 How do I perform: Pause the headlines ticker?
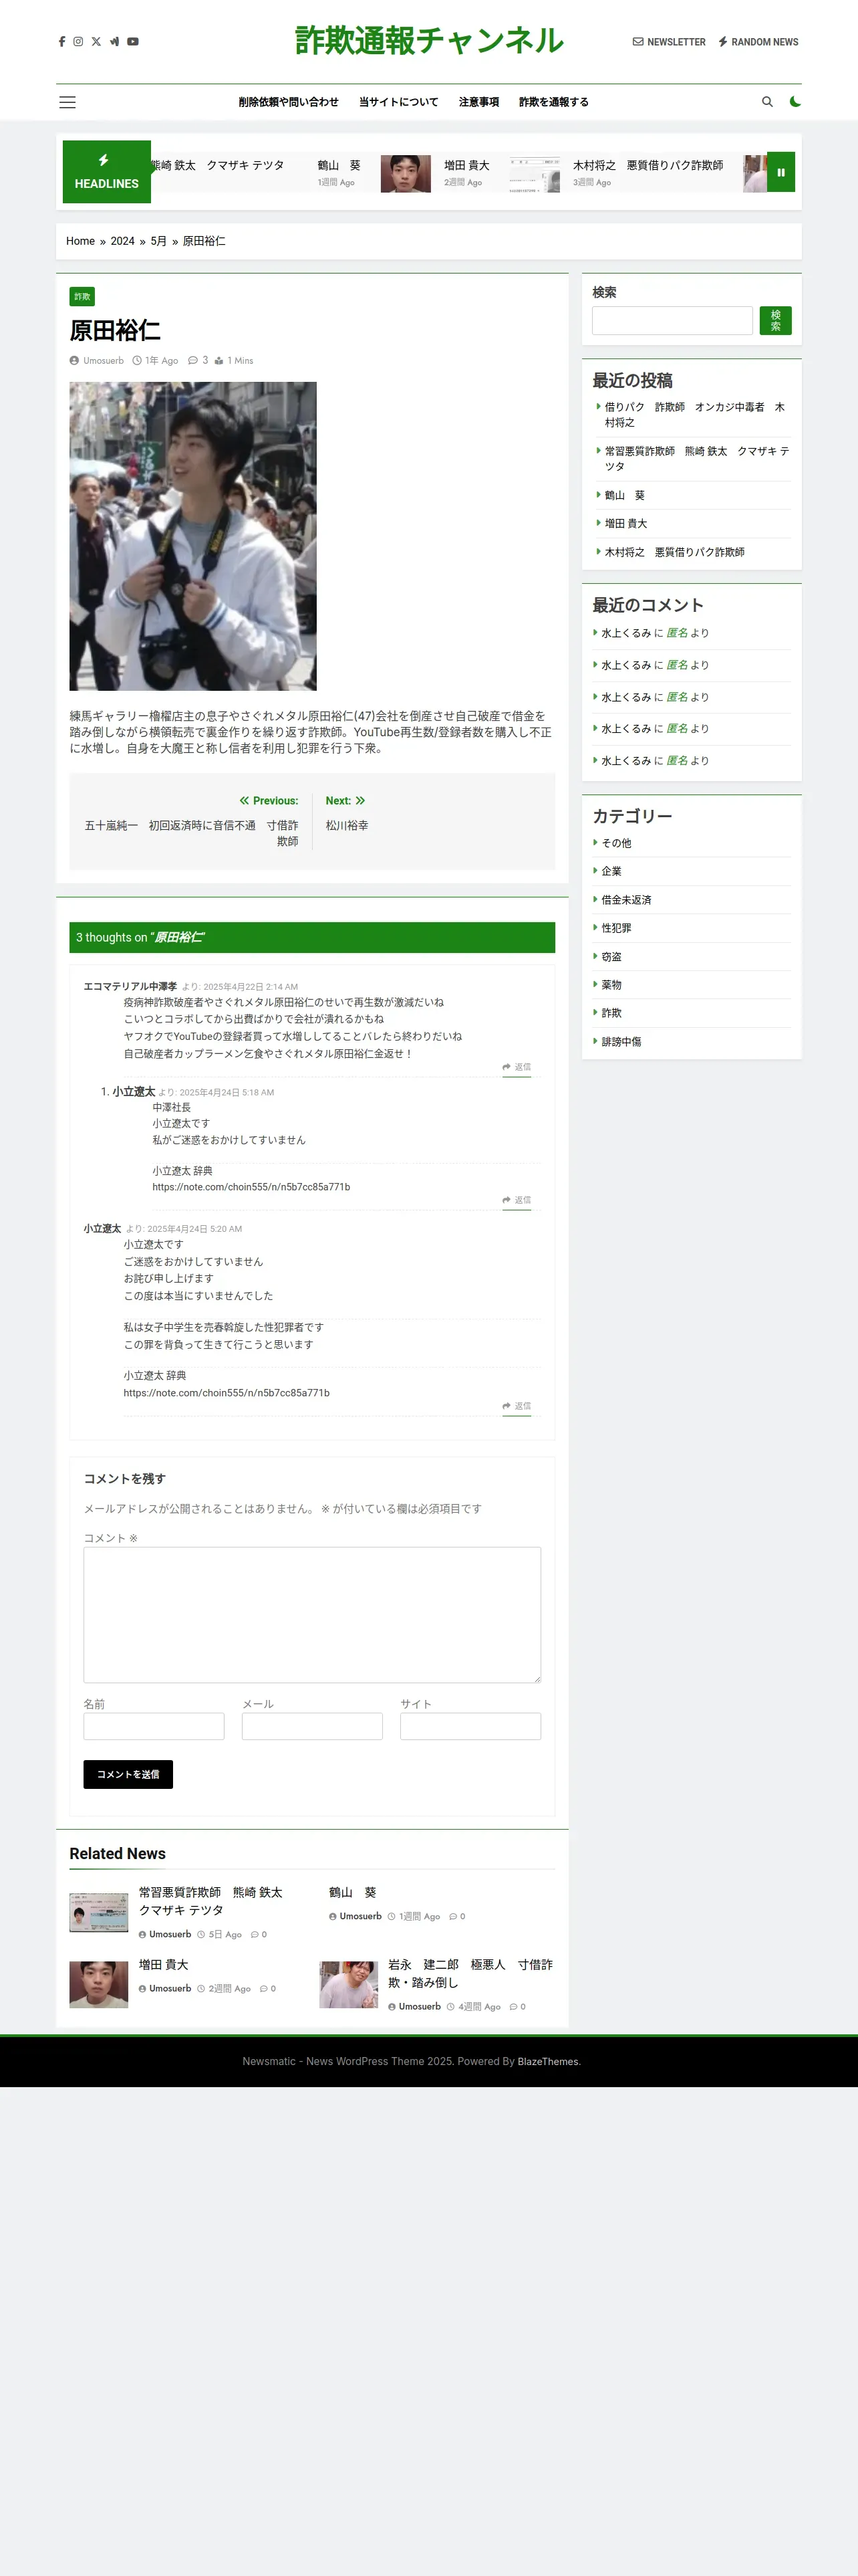pos(781,172)
